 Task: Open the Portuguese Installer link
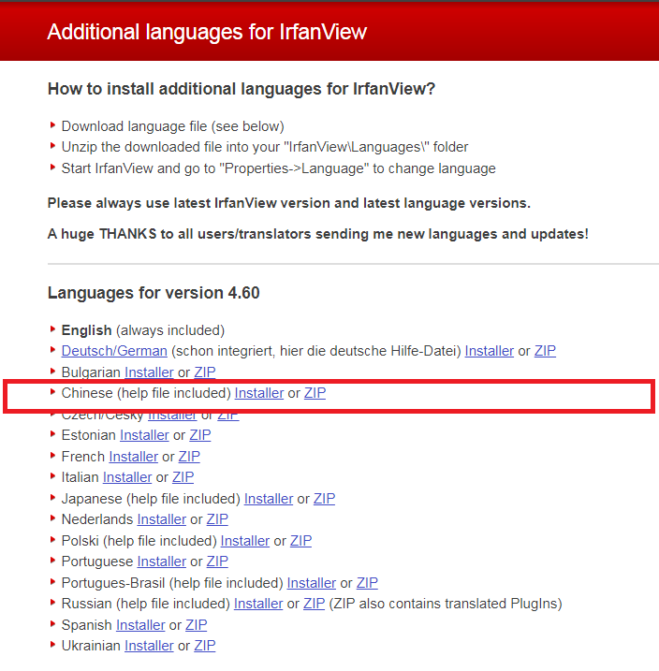click(162, 562)
